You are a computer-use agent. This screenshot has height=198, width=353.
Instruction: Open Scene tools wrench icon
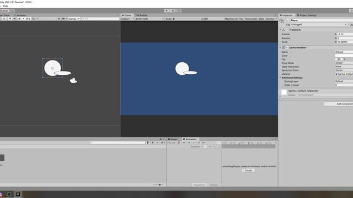tap(59, 19)
